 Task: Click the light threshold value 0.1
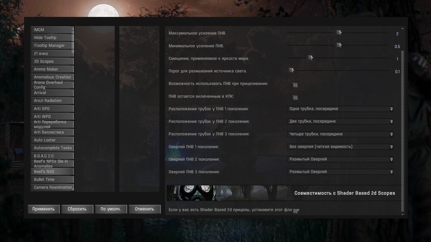[x=397, y=71]
